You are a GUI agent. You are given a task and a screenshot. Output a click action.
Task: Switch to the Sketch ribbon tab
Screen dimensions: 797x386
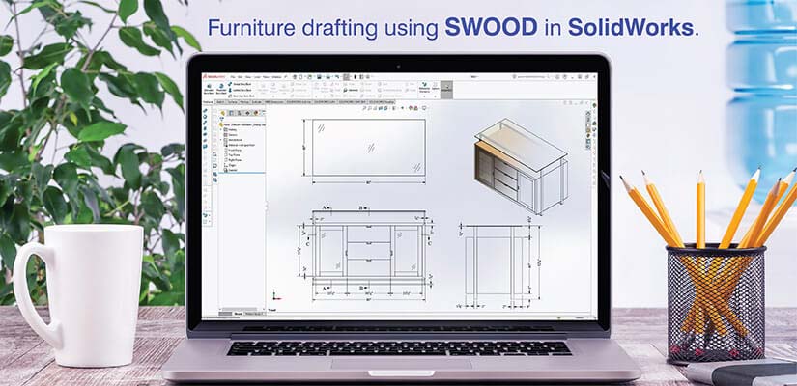coord(220,101)
